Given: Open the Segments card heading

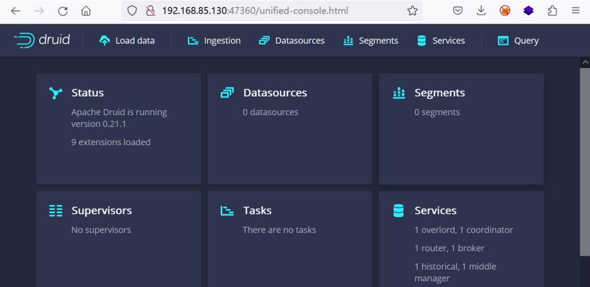Looking at the screenshot, I should (440, 93).
